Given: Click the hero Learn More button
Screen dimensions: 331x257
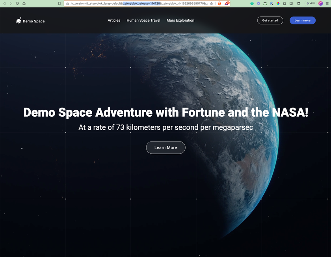Looking at the screenshot, I should [166, 147].
